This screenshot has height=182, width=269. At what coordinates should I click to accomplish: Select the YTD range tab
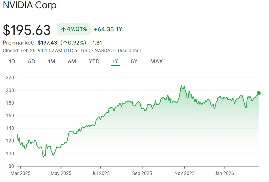94,62
